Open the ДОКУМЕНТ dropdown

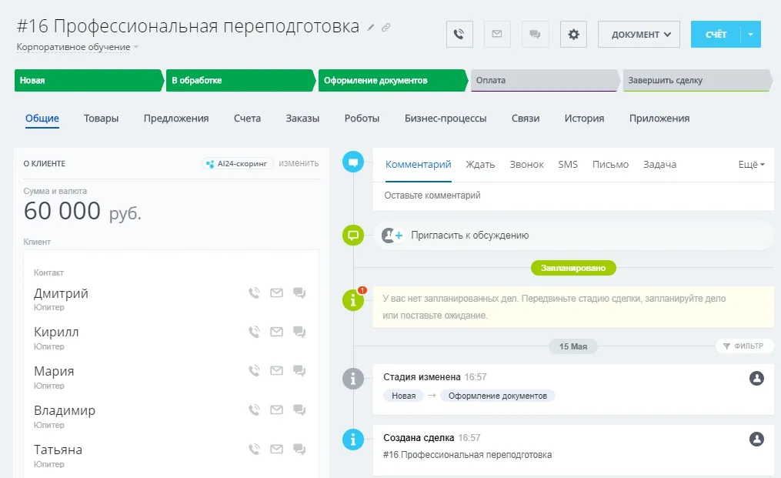pos(639,35)
